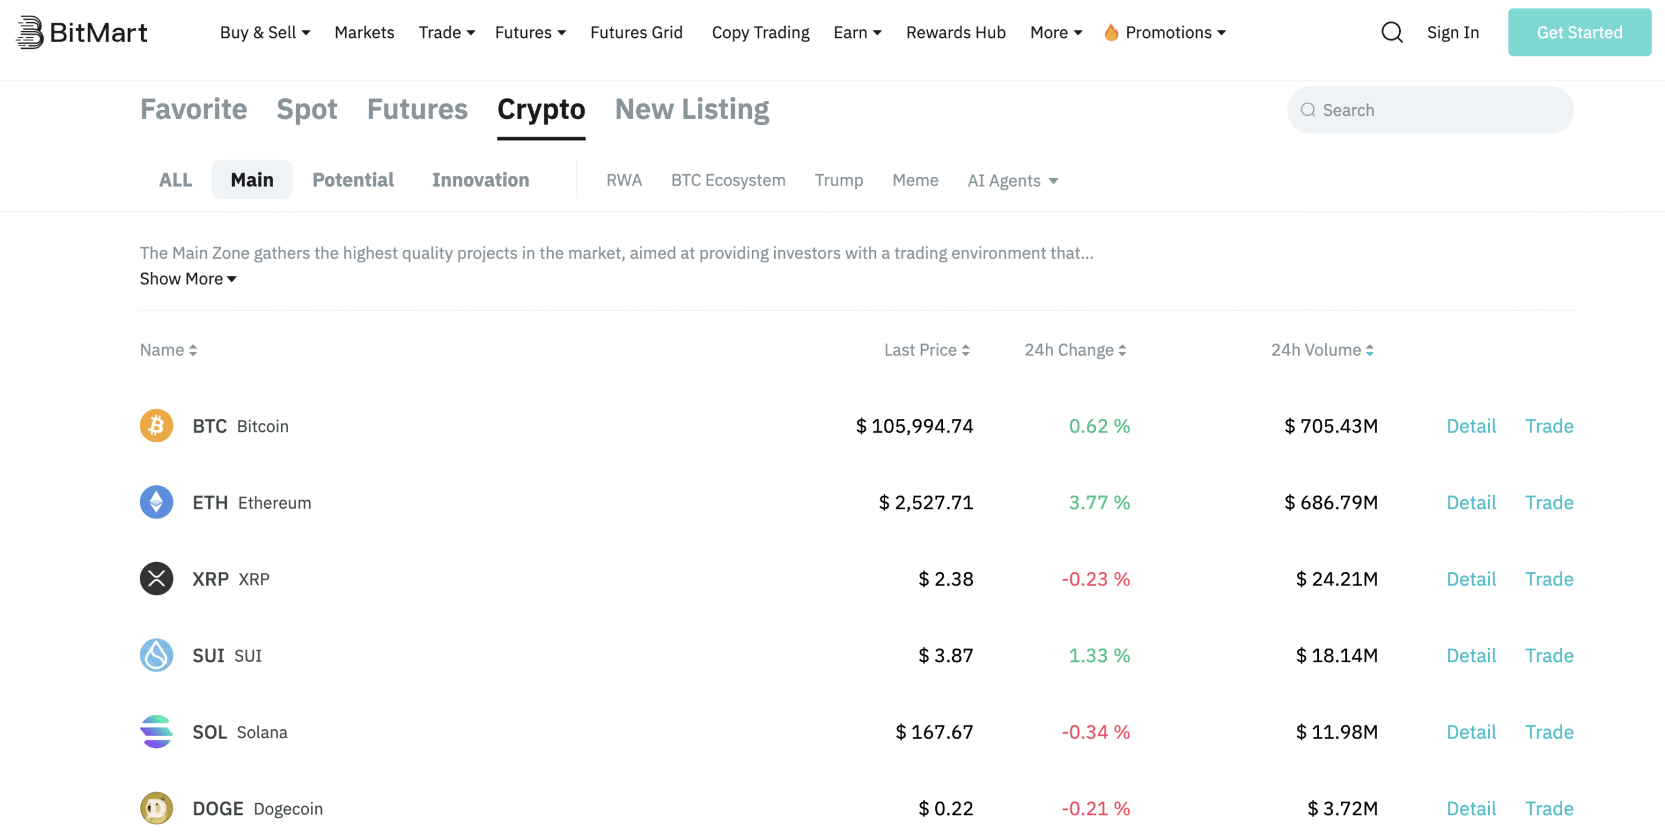The image size is (1665, 832).
Task: Select the Meme category filter
Action: coord(915,180)
